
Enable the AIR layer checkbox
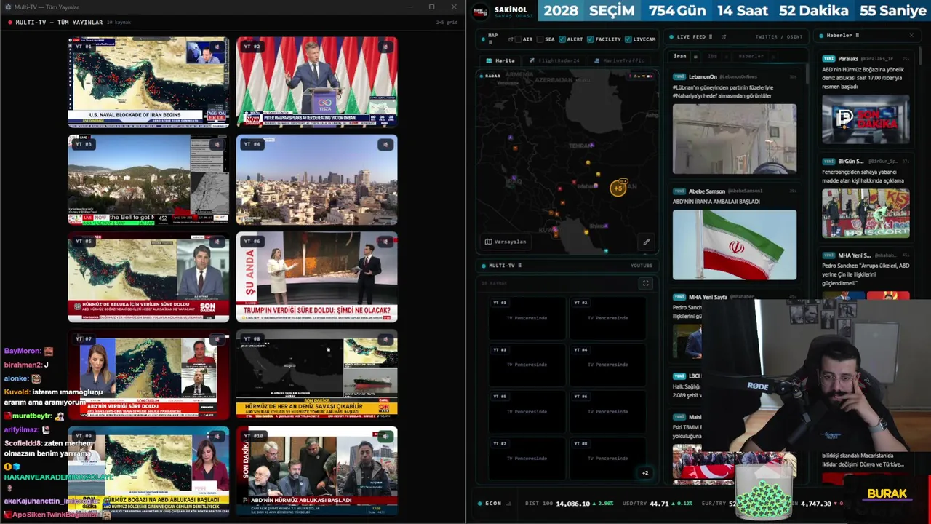[x=519, y=39]
